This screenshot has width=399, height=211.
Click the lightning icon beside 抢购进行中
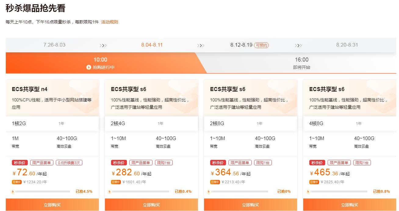(89, 67)
